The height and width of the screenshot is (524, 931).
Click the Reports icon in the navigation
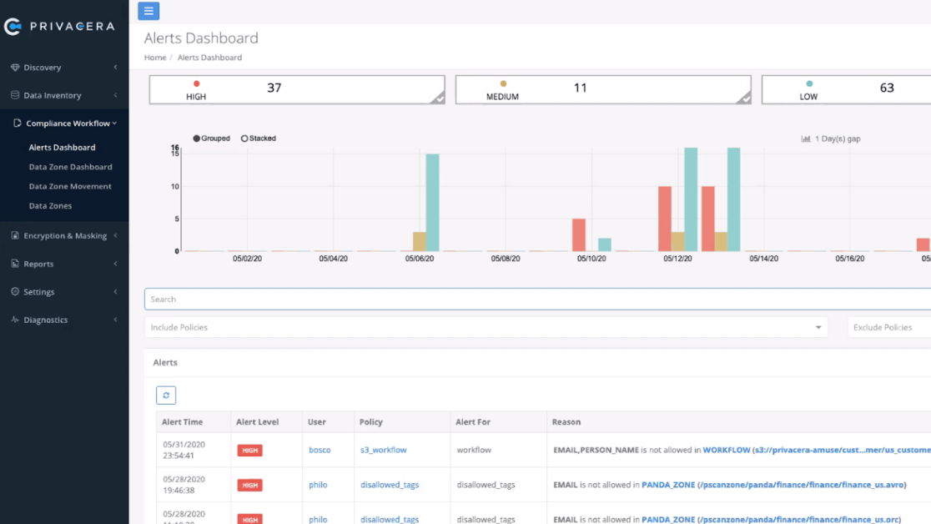[x=14, y=264]
